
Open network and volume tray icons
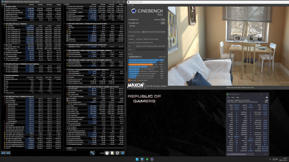[275, 159]
